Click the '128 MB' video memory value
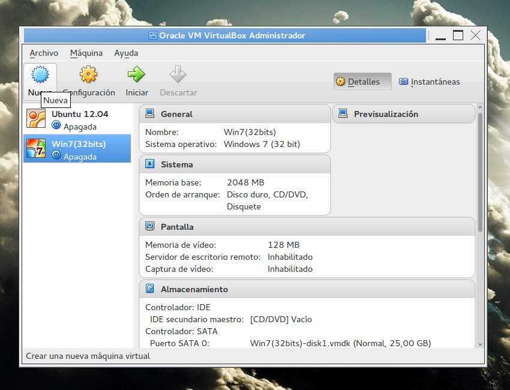Viewport: 510px width, 390px height. click(284, 245)
